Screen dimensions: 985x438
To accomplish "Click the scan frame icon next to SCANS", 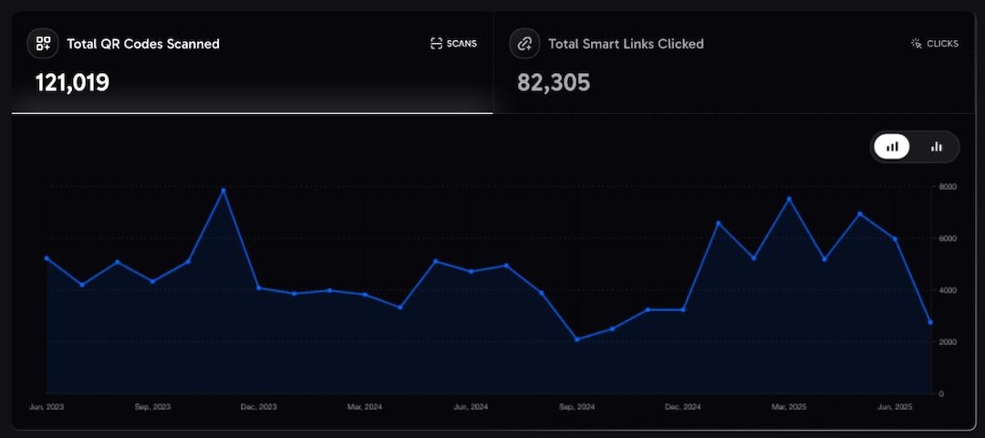I will [436, 44].
